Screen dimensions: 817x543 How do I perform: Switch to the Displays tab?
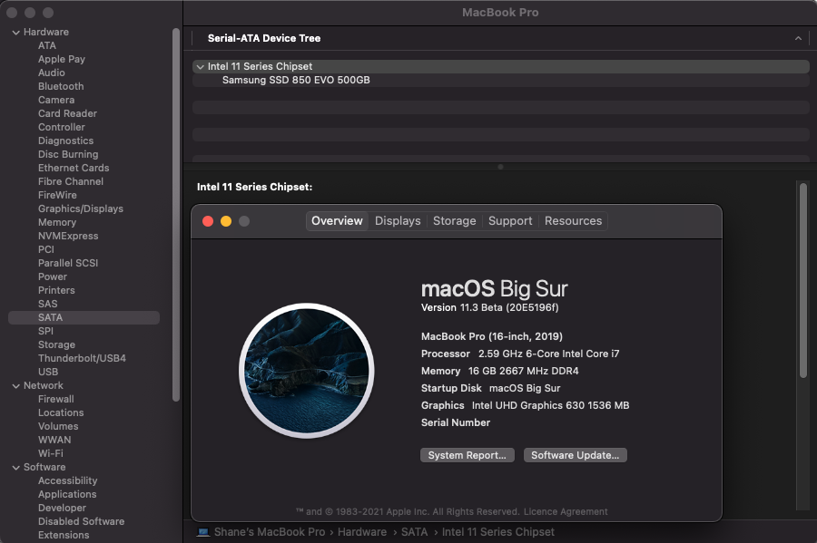[x=398, y=221]
